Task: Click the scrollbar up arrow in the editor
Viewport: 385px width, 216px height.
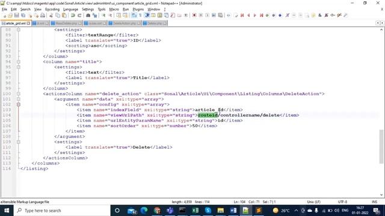Action: coord(381,29)
